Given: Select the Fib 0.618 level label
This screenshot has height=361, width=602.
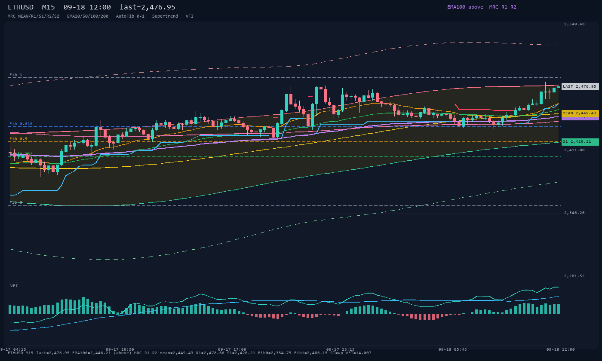Looking at the screenshot, I should pyautogui.click(x=21, y=124).
